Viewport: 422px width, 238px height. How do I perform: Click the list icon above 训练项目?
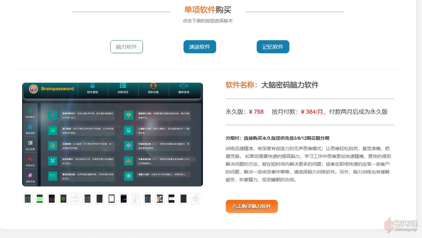pyautogui.click(x=123, y=86)
